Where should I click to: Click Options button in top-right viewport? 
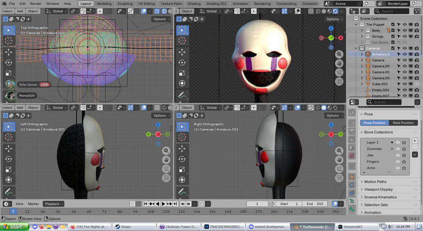pos(333,19)
